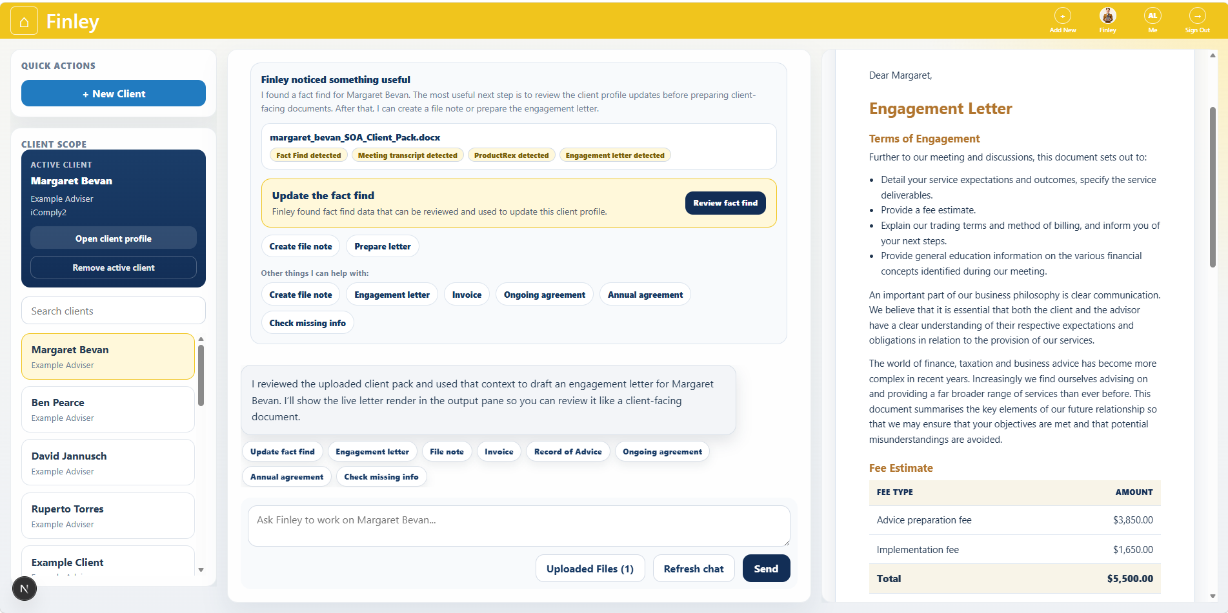Select Example Client card
The image size is (1228, 613).
coord(108,562)
